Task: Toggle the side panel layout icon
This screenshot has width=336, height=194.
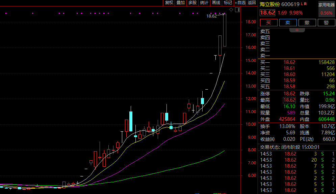Action: pyautogui.click(x=237, y=10)
